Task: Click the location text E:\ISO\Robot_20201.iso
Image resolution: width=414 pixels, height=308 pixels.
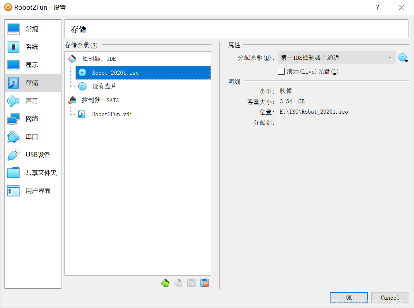Action: [314, 112]
